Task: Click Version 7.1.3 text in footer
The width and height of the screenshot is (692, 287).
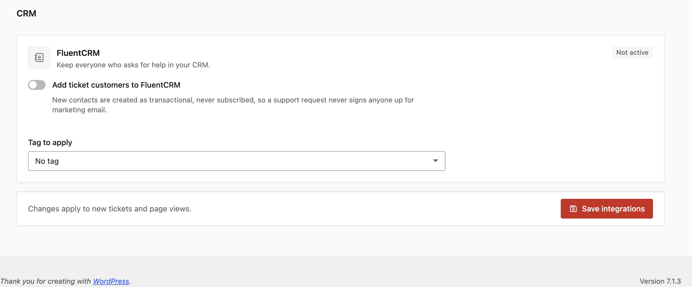Action: click(660, 281)
